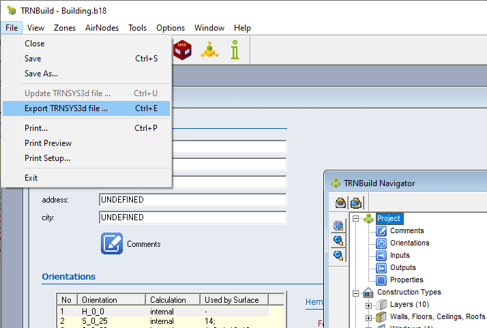Click the zoom-in magnifier in Navigator sidebar

click(338, 241)
